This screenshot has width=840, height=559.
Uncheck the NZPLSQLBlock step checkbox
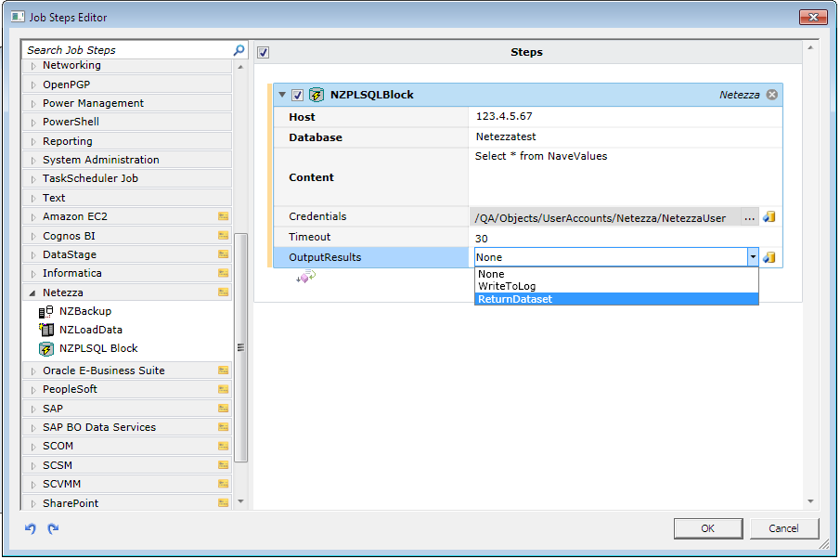(x=299, y=94)
